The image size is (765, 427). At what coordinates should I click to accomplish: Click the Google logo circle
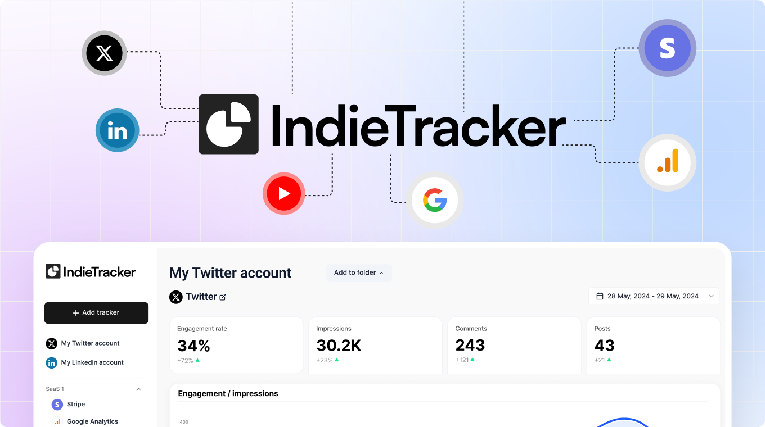coord(435,201)
